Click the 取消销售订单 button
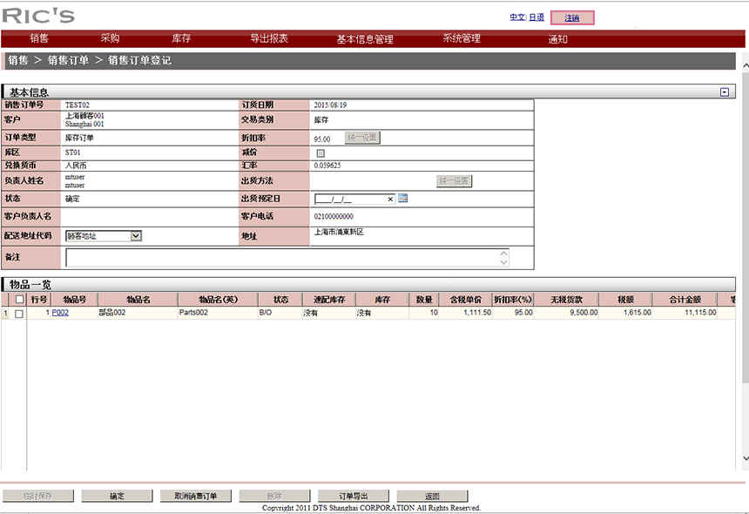The height and width of the screenshot is (514, 749). 195,496
